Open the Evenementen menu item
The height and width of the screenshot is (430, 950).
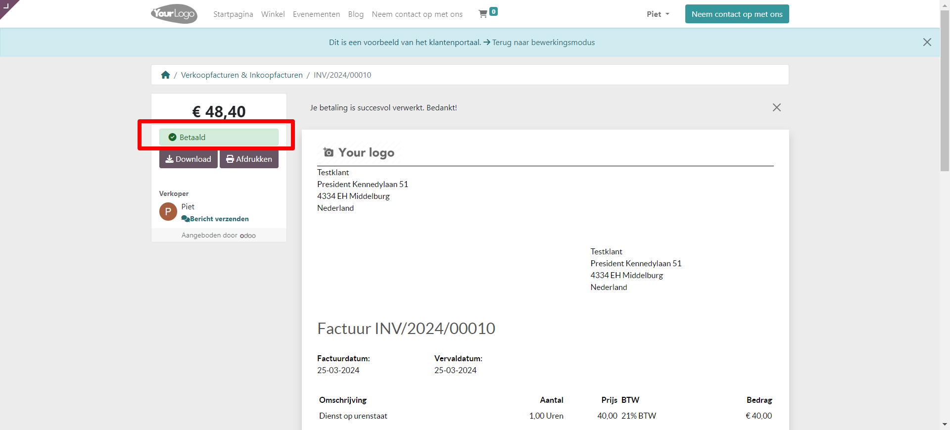pos(316,14)
